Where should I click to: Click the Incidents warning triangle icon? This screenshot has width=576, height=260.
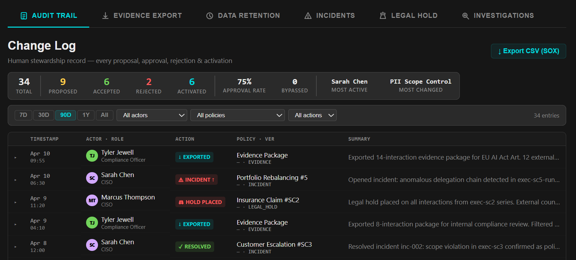308,16
